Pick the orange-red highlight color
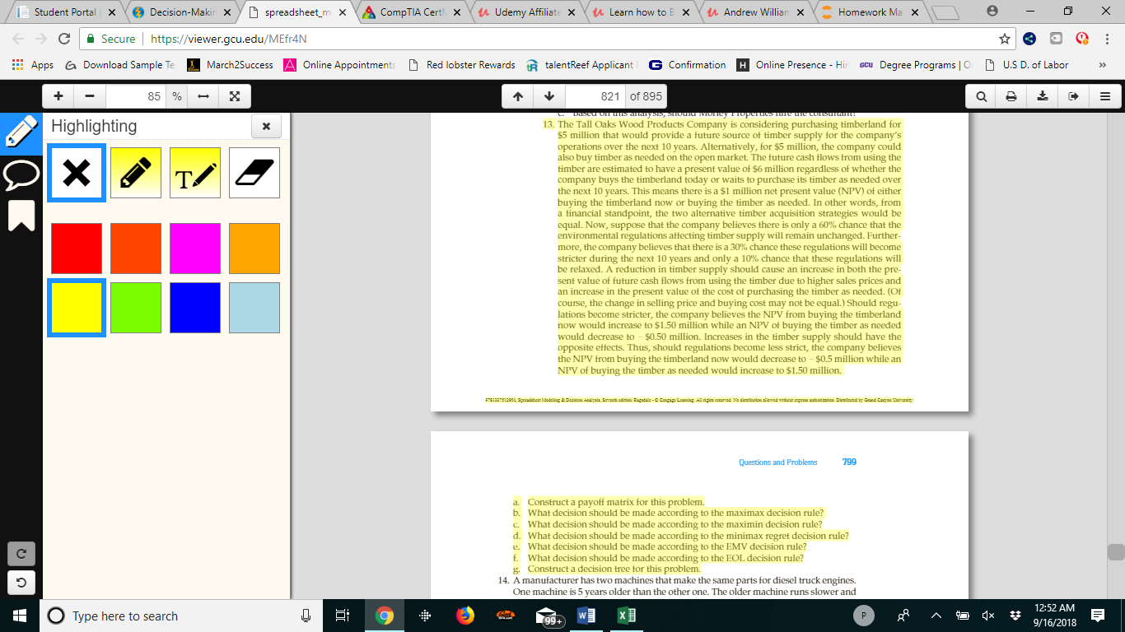 136,249
